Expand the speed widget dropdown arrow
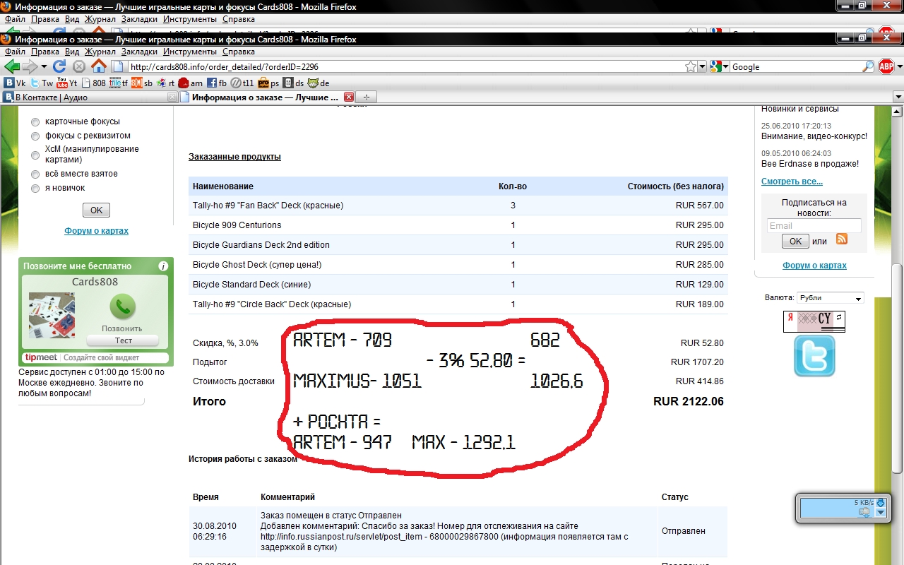The width and height of the screenshot is (904, 565). pyautogui.click(x=880, y=513)
